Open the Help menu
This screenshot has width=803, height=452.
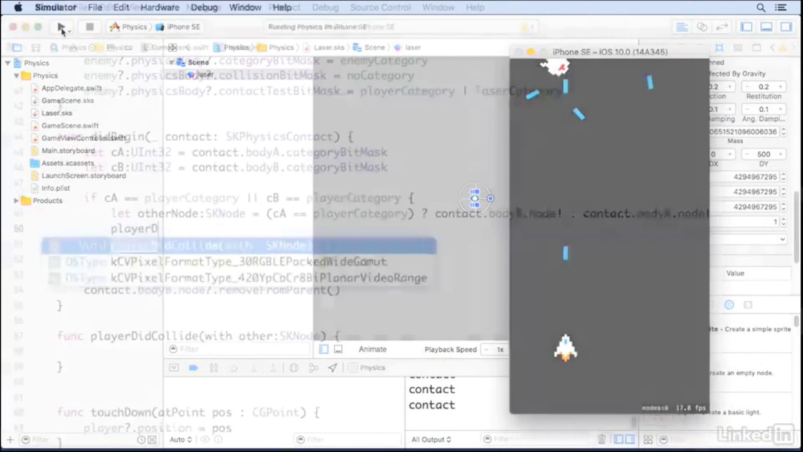[282, 8]
